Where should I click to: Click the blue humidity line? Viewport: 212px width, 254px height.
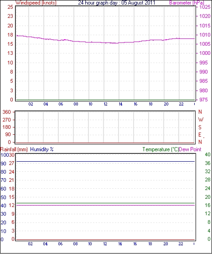pos(105,162)
